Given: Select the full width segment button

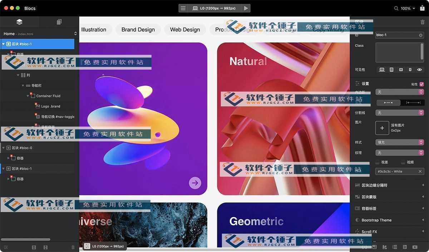Looking at the screenshot, I should point(412,102).
